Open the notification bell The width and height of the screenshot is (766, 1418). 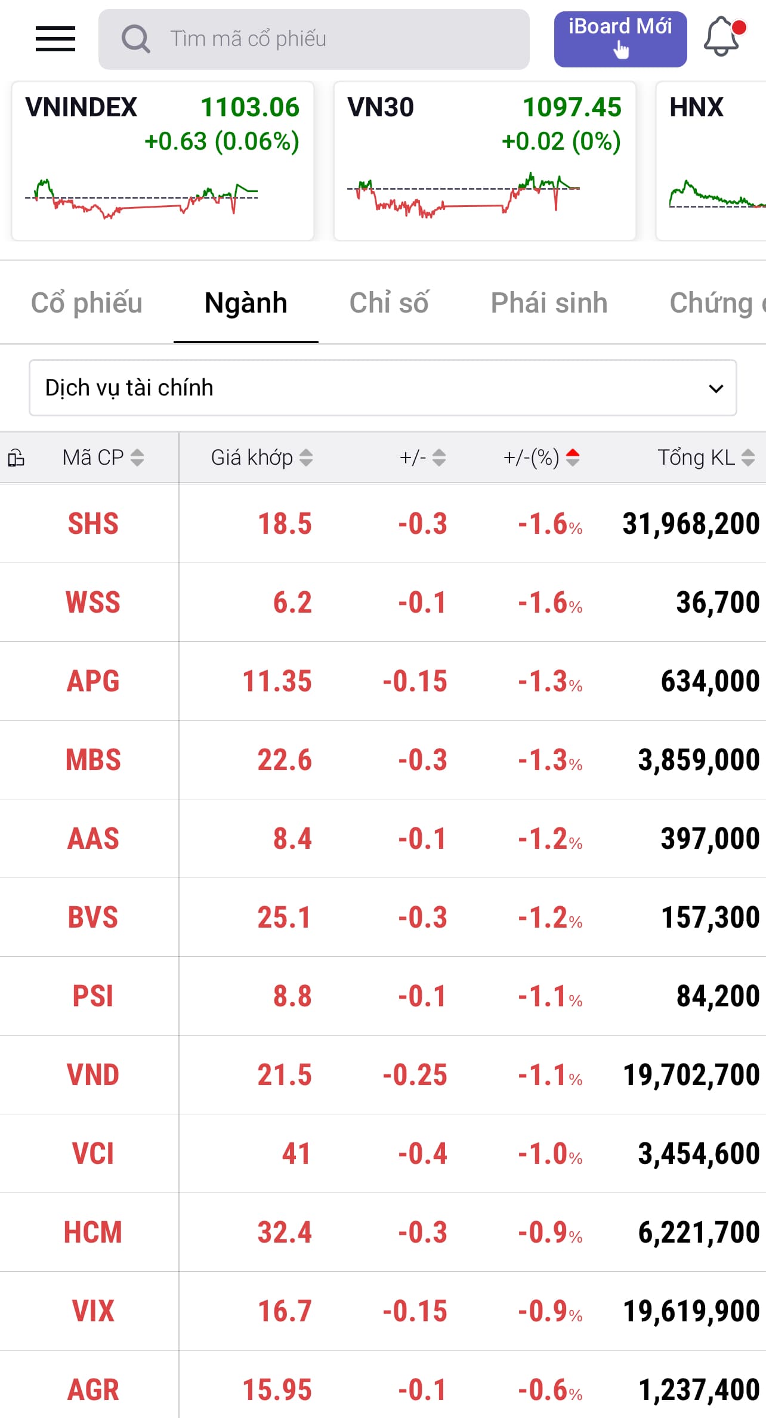point(722,37)
